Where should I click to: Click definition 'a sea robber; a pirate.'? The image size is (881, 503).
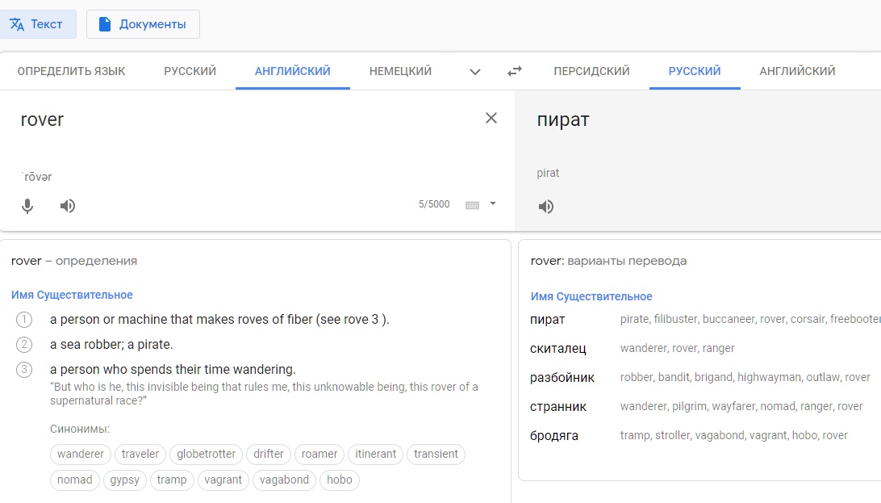click(x=111, y=345)
